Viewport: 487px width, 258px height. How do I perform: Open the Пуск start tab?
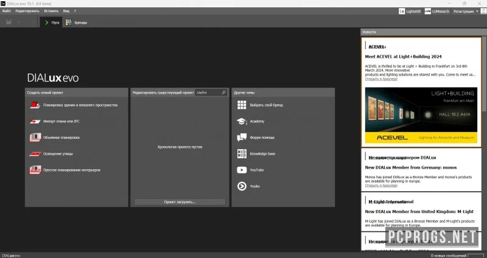pos(52,23)
